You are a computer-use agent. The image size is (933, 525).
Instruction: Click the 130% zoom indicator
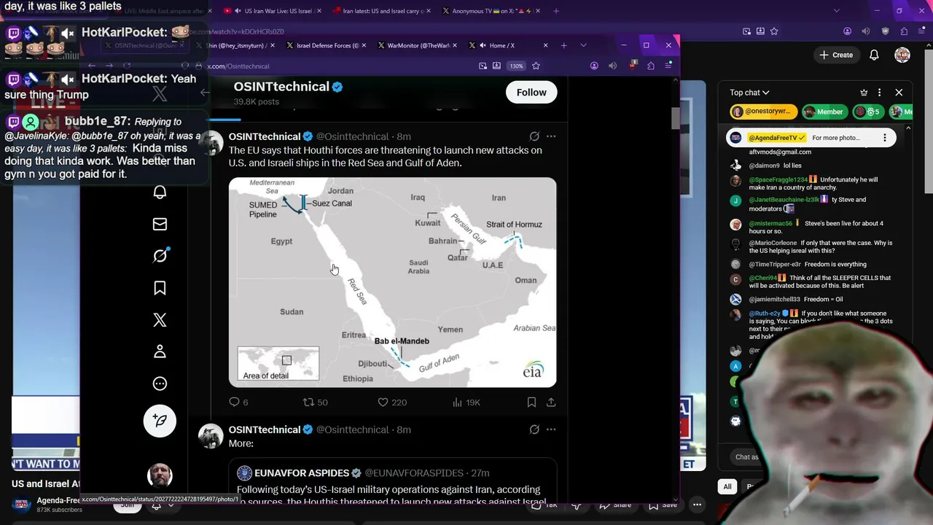pyautogui.click(x=516, y=66)
